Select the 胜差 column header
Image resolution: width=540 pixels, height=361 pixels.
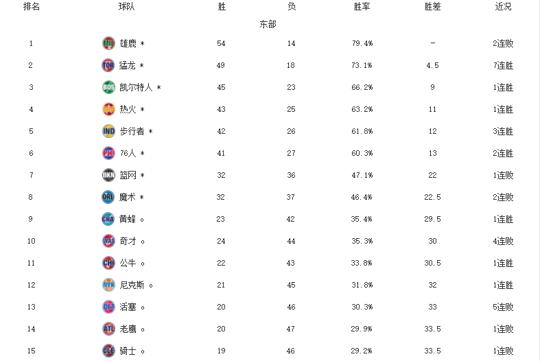tap(432, 7)
